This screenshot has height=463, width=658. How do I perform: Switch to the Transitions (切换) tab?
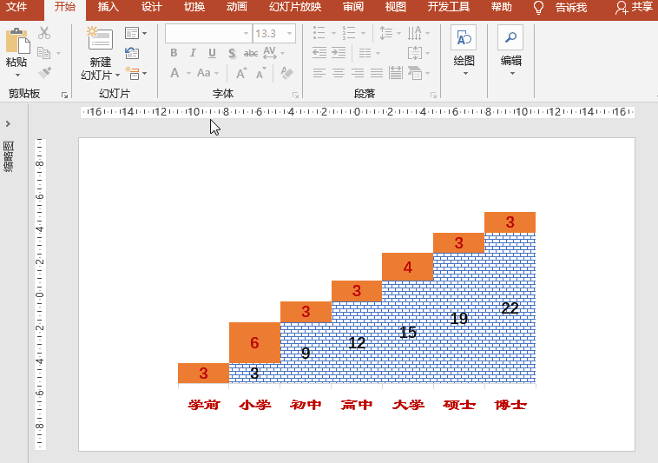(194, 7)
